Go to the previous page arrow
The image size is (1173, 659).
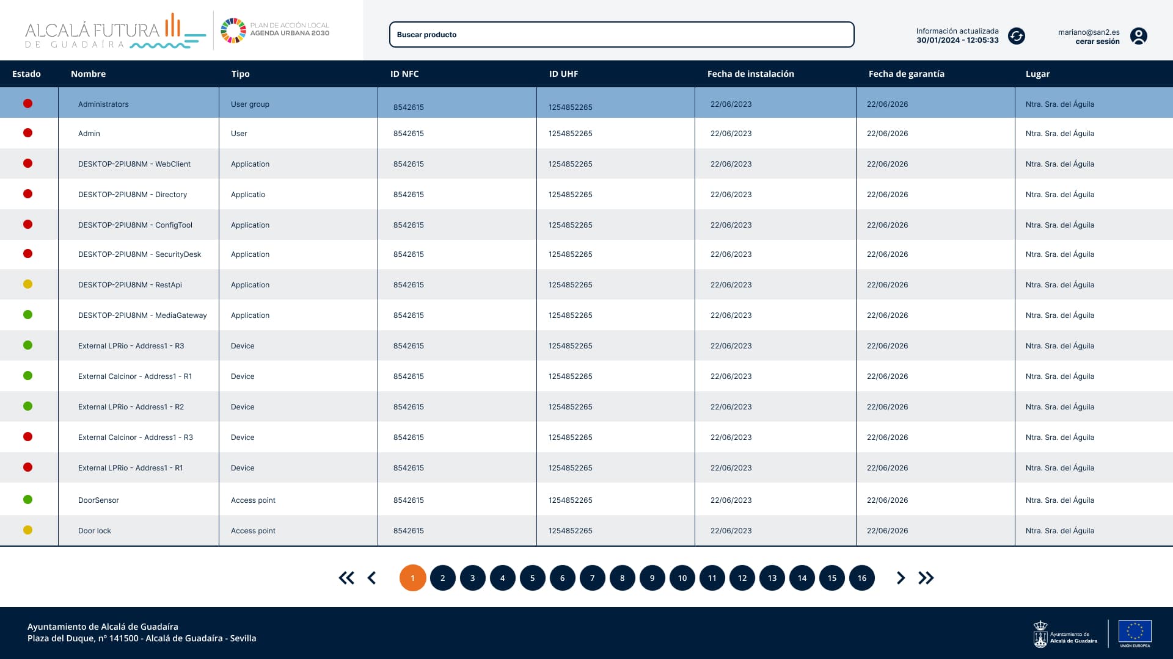[x=371, y=578]
